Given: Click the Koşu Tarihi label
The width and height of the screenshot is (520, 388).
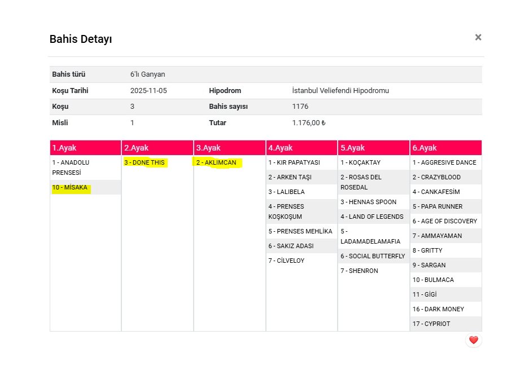Looking at the screenshot, I should [71, 90].
